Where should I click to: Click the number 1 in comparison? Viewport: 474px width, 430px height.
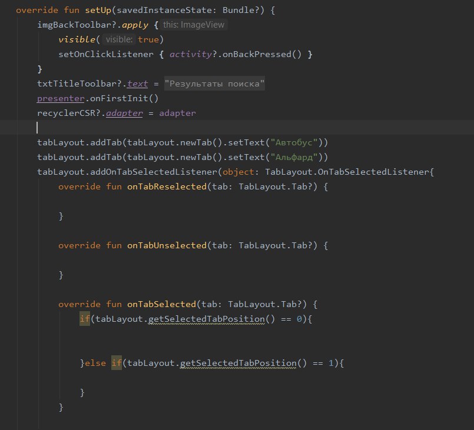pos(331,363)
